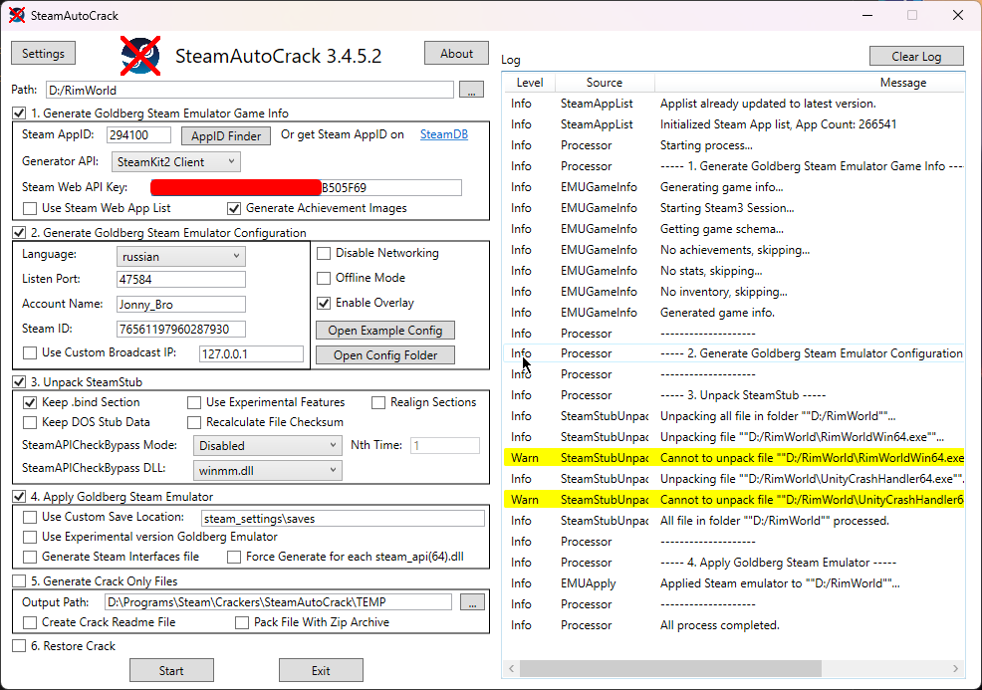
Task: Browse for game path with ellipsis button
Action: [471, 90]
